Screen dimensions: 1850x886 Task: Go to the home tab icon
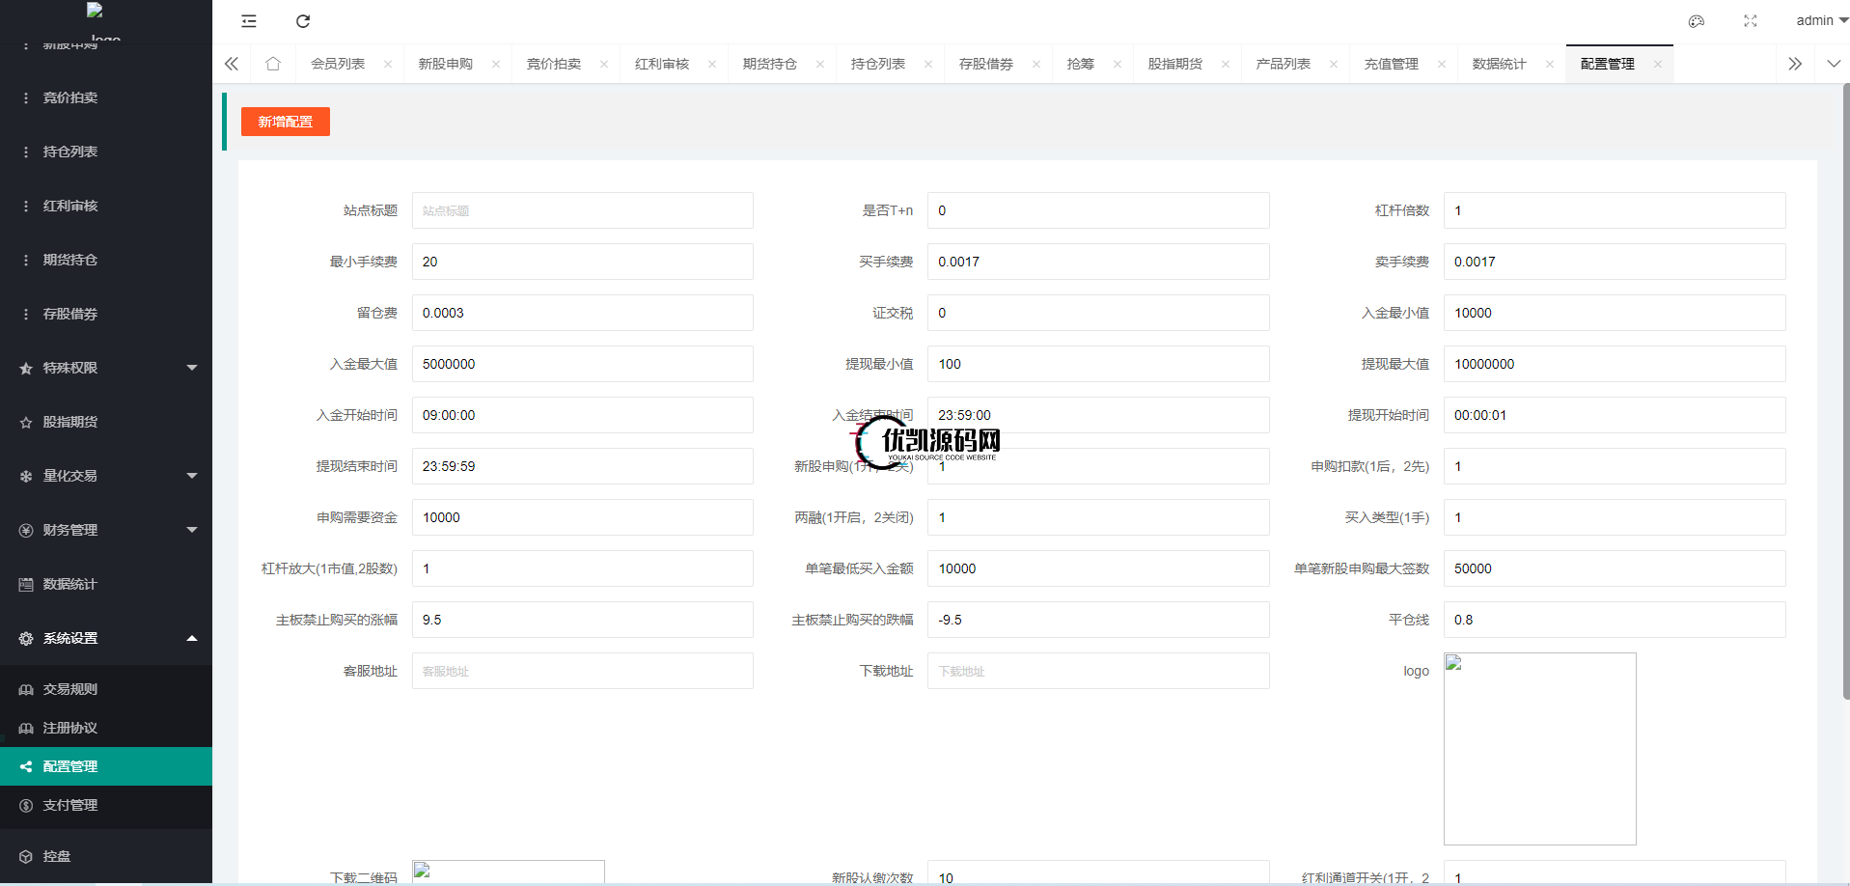273,64
